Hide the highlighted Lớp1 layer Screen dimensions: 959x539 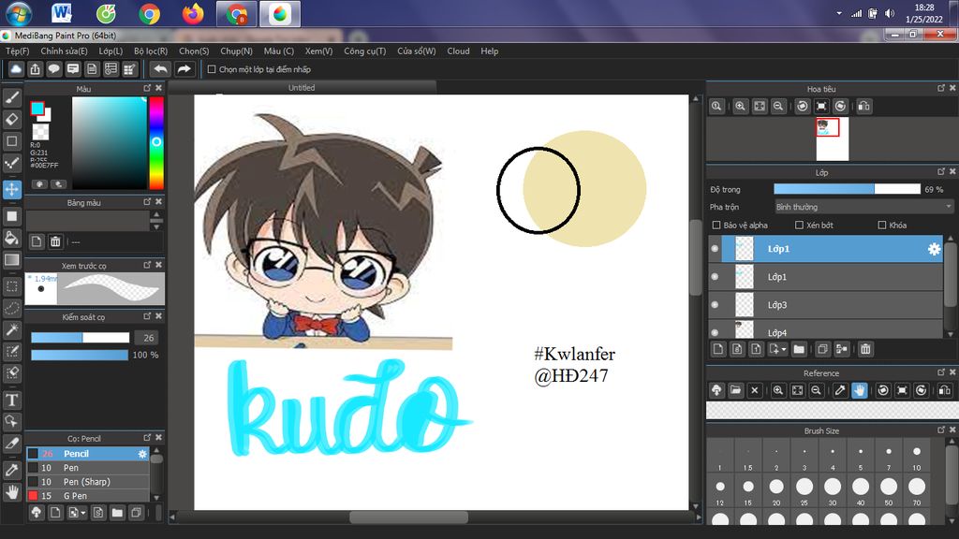[715, 249]
